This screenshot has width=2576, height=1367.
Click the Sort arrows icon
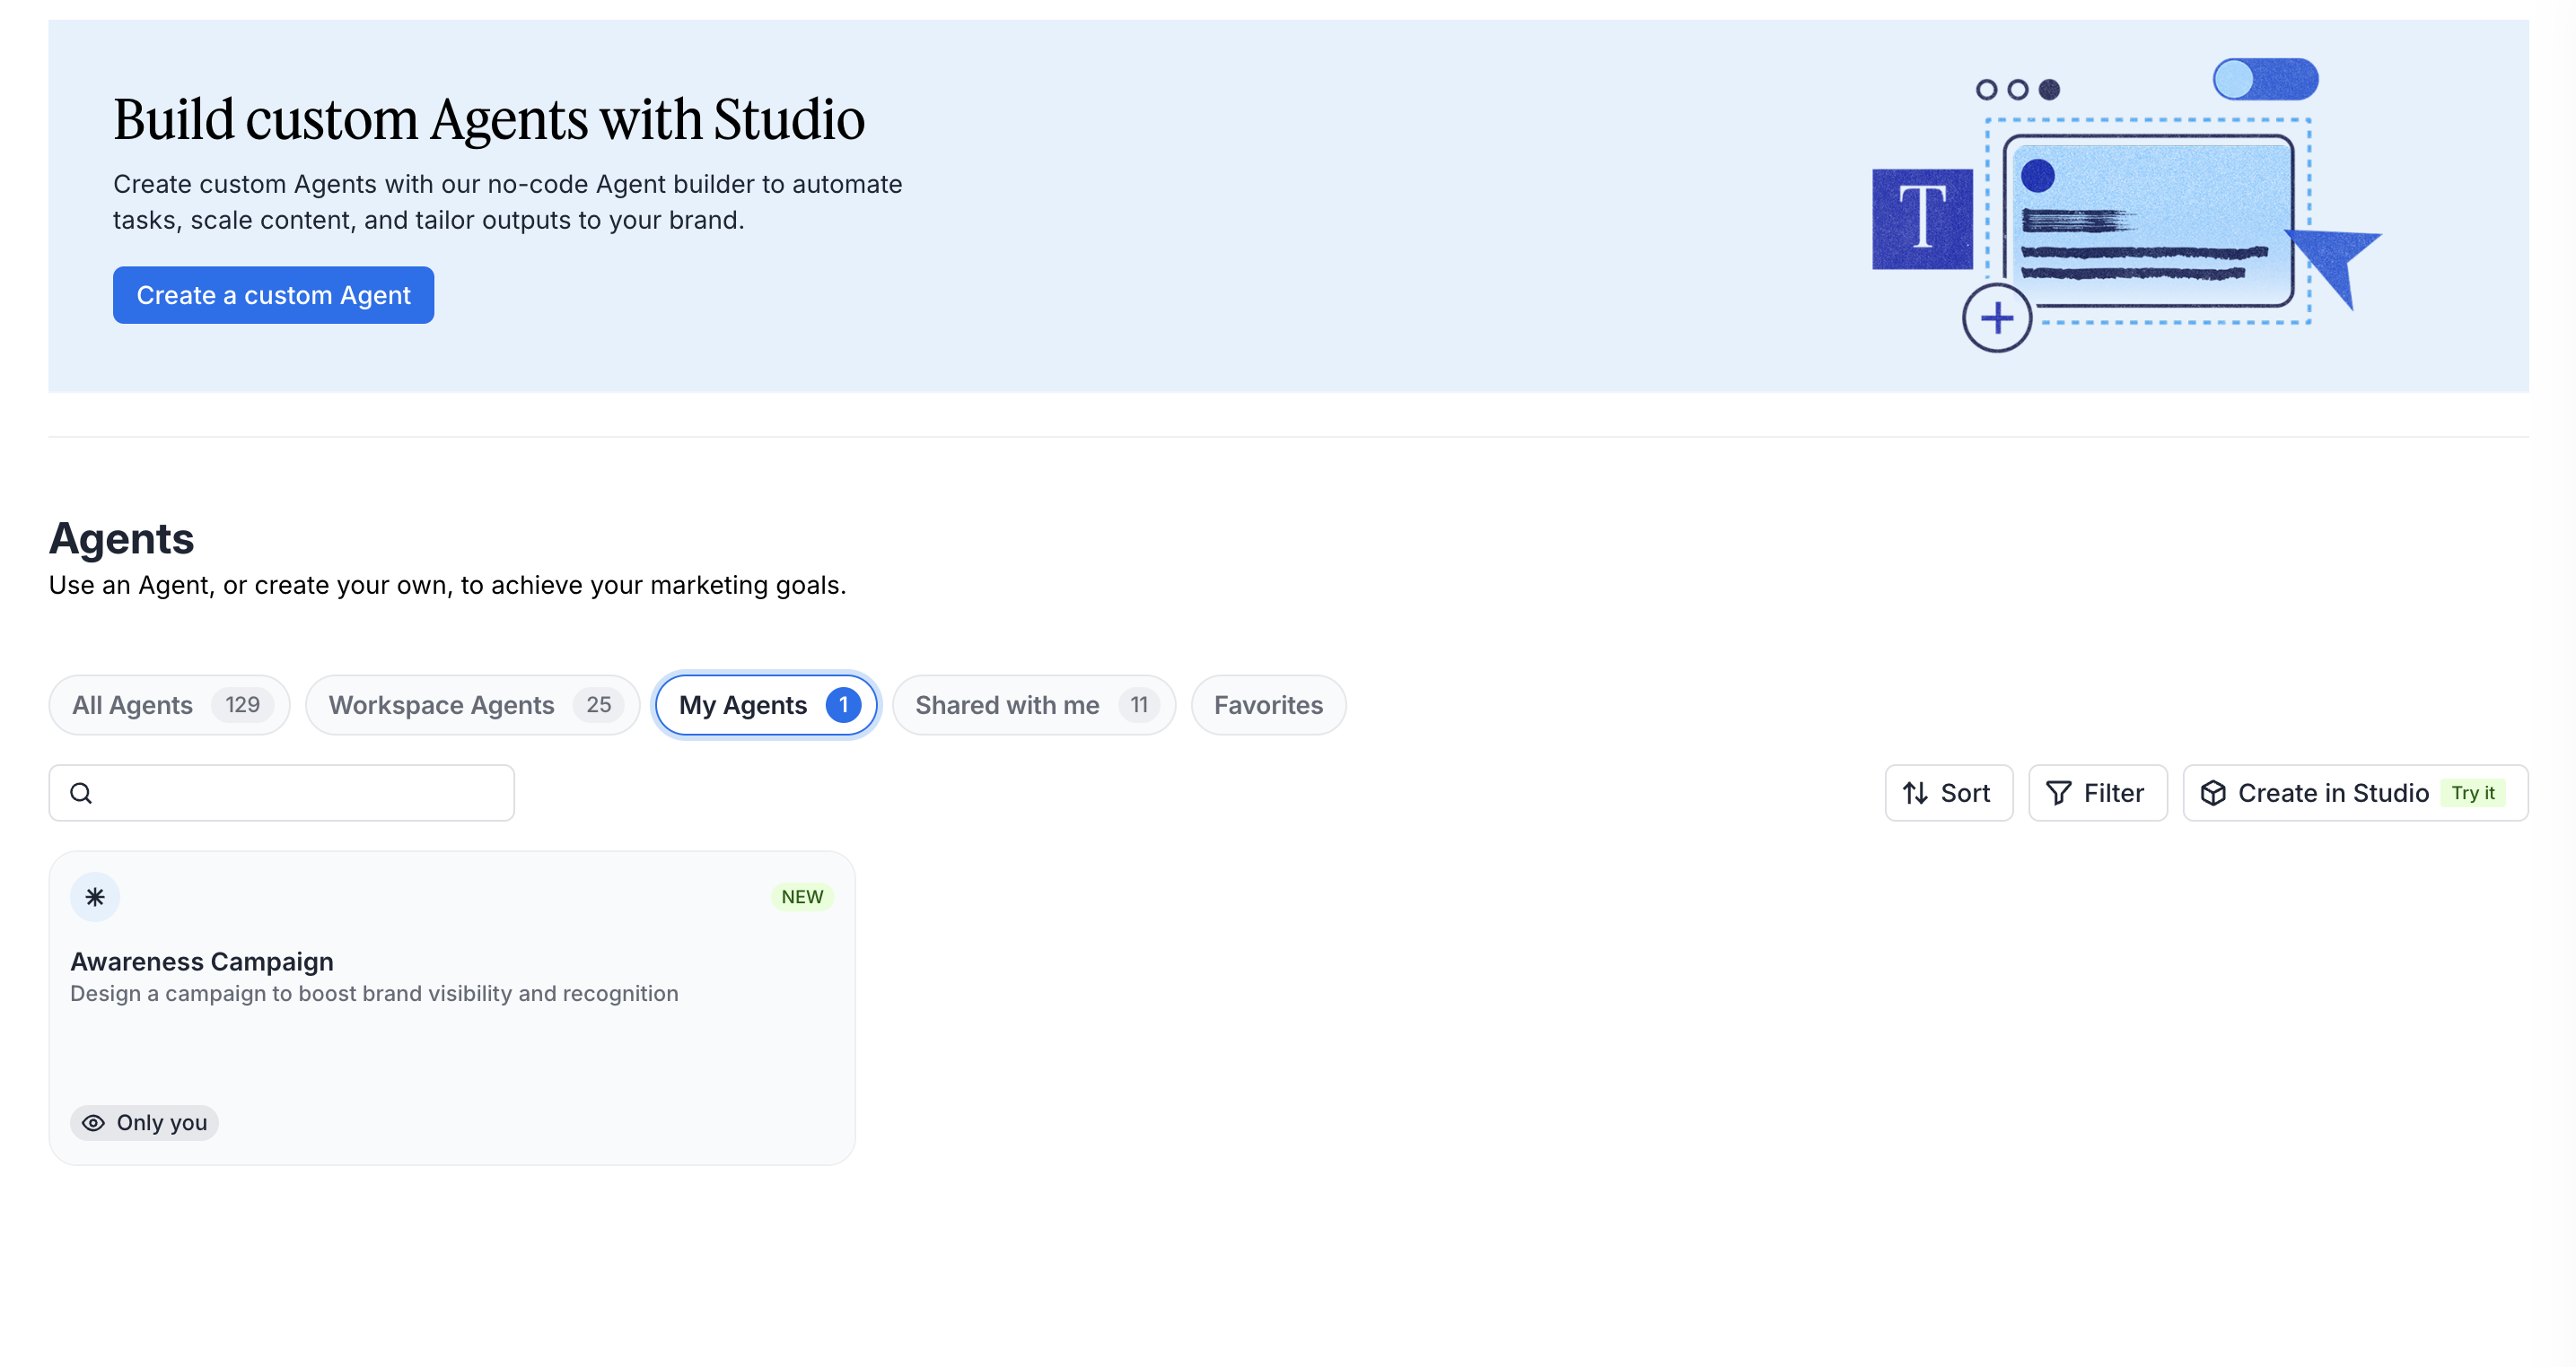(1915, 794)
